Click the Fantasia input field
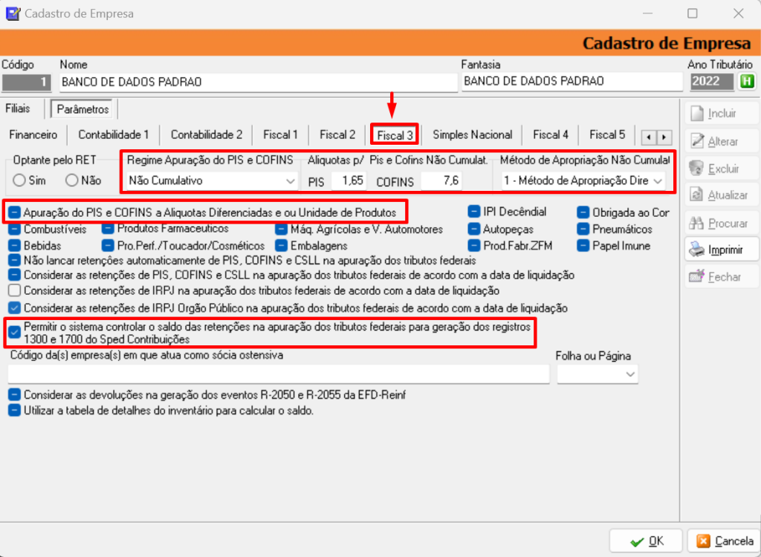This screenshot has height=557, width=761. 571,82
